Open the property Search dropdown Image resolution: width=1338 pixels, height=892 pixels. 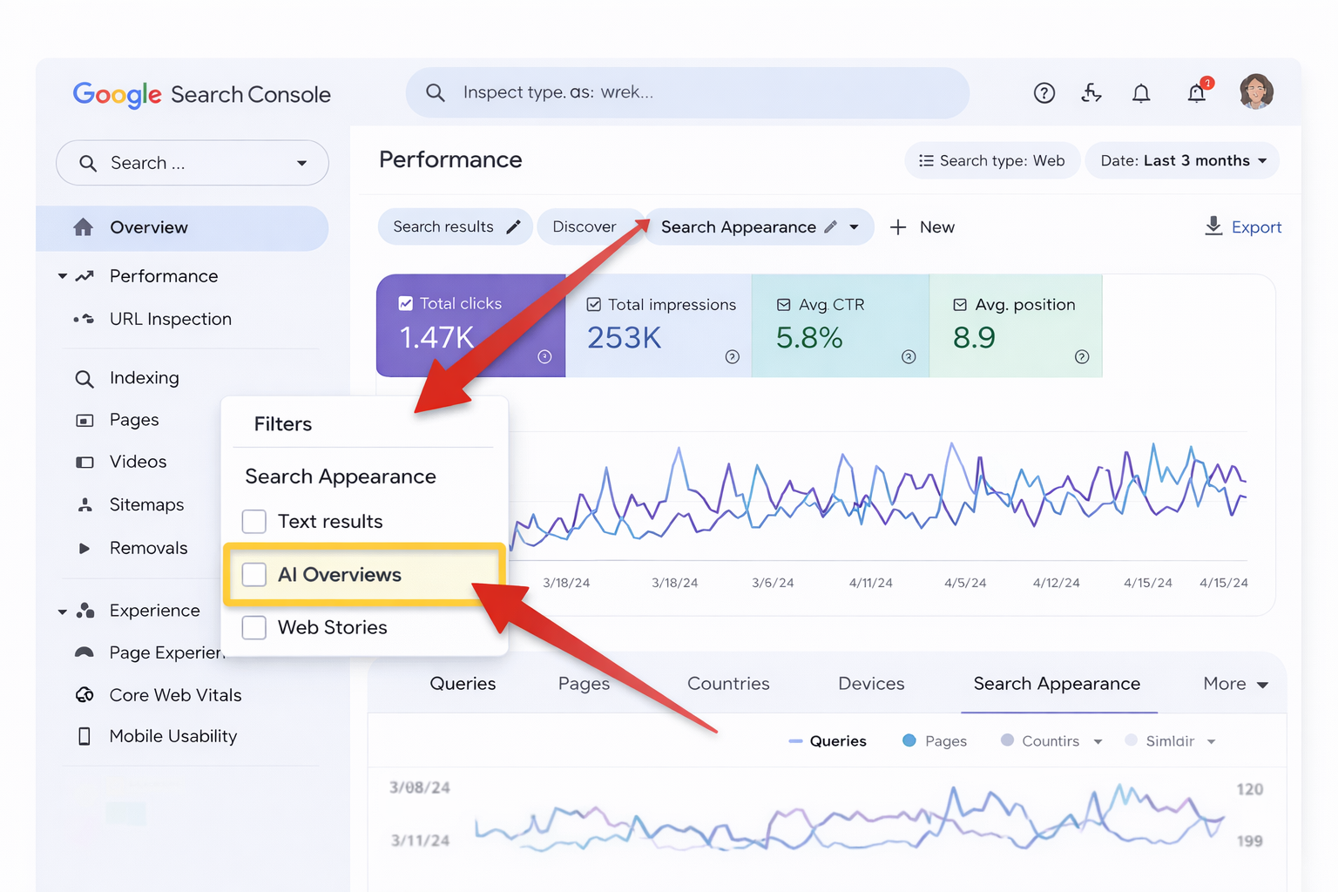pos(193,163)
